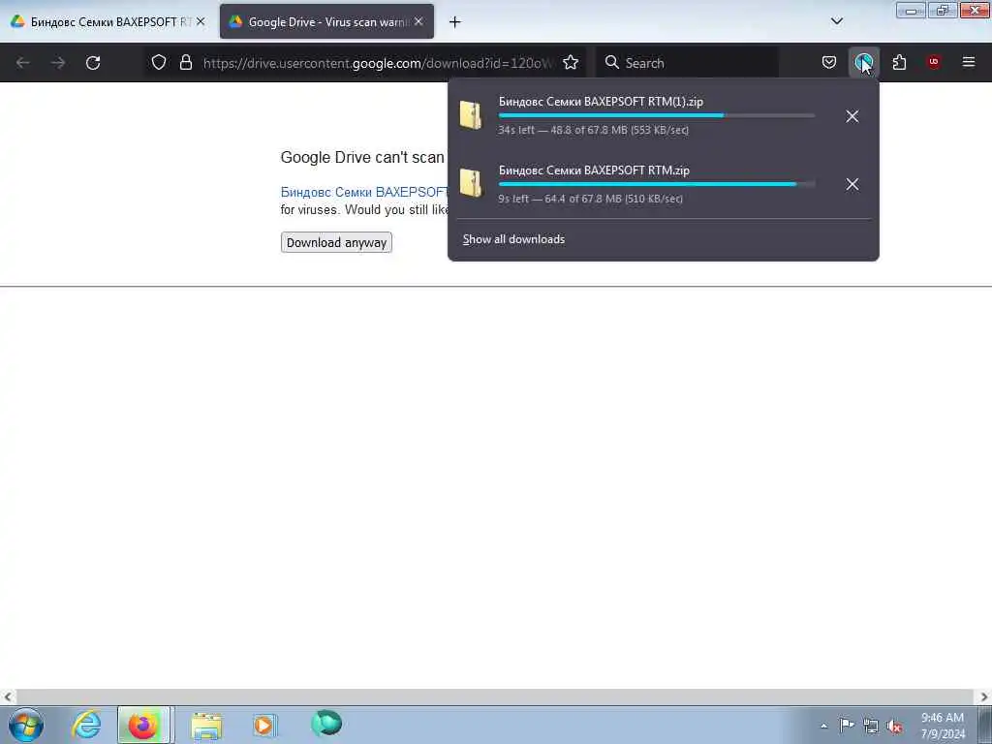Open Windows Explorer from the taskbar
Viewport: 992px width, 744px height.
pos(206,726)
